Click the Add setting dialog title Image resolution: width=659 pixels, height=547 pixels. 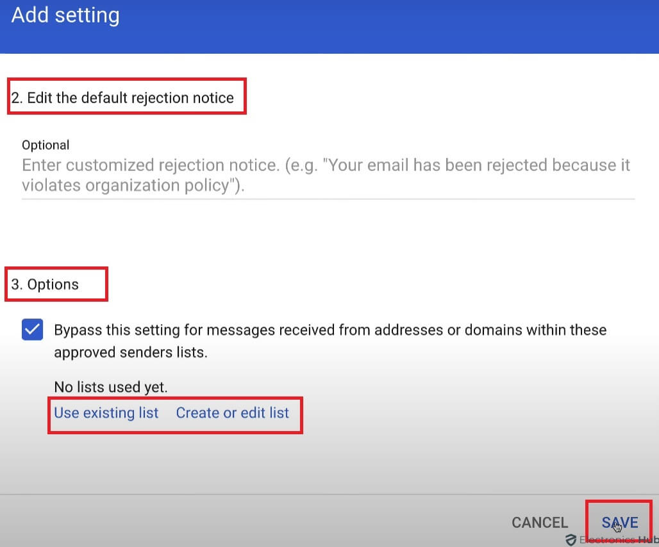pos(65,15)
